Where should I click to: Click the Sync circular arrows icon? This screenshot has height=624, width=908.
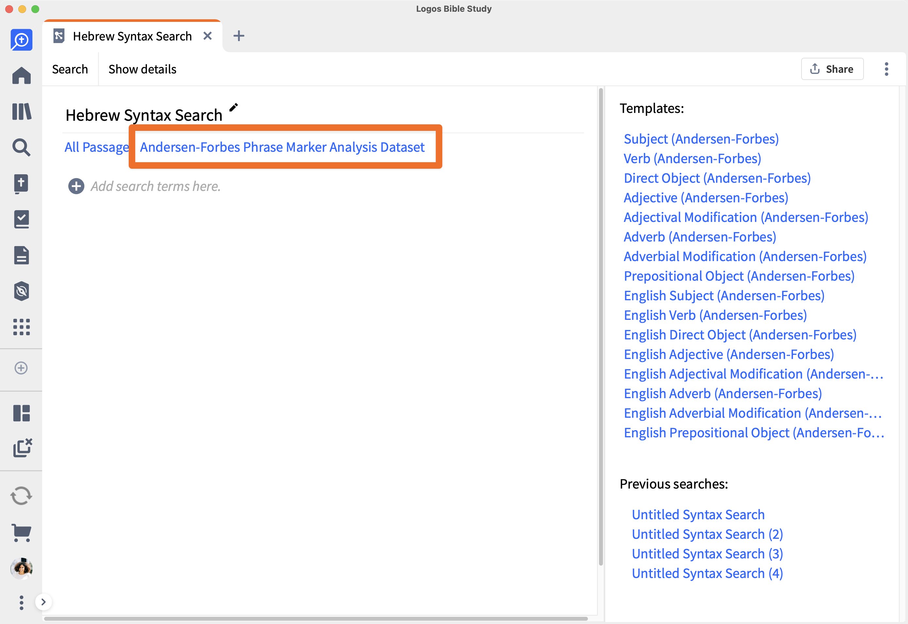pyautogui.click(x=21, y=496)
